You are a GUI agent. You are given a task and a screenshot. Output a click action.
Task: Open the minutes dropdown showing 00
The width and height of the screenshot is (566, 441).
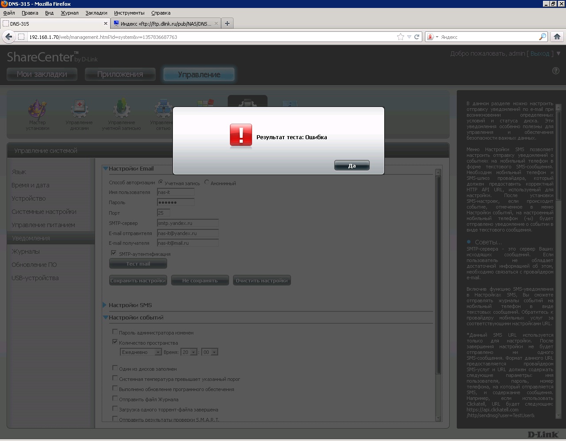[210, 352]
